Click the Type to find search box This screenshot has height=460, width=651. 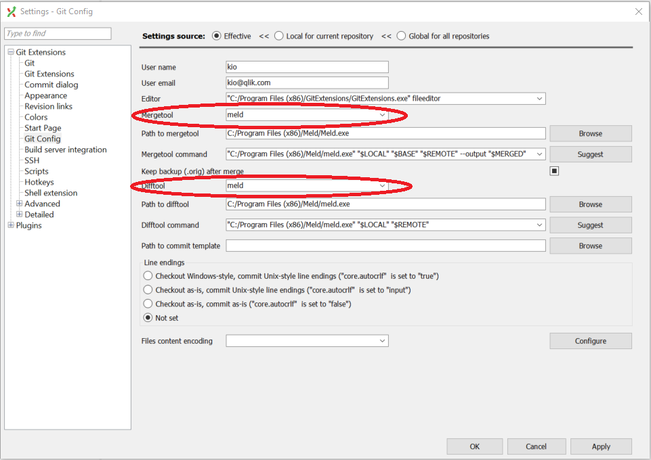pos(58,34)
